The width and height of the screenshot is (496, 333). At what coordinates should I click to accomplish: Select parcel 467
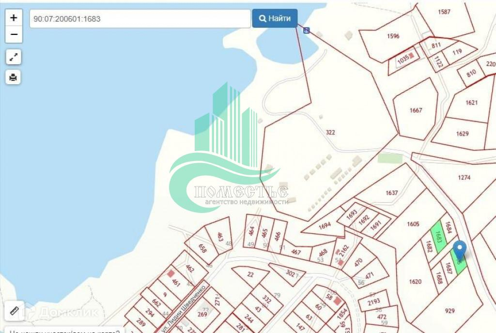pyautogui.click(x=296, y=252)
